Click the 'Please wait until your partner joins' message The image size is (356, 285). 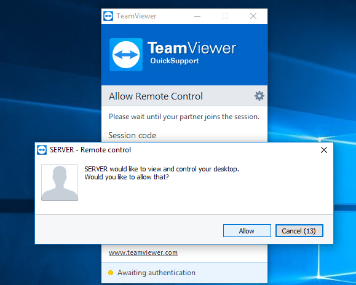coord(184,117)
